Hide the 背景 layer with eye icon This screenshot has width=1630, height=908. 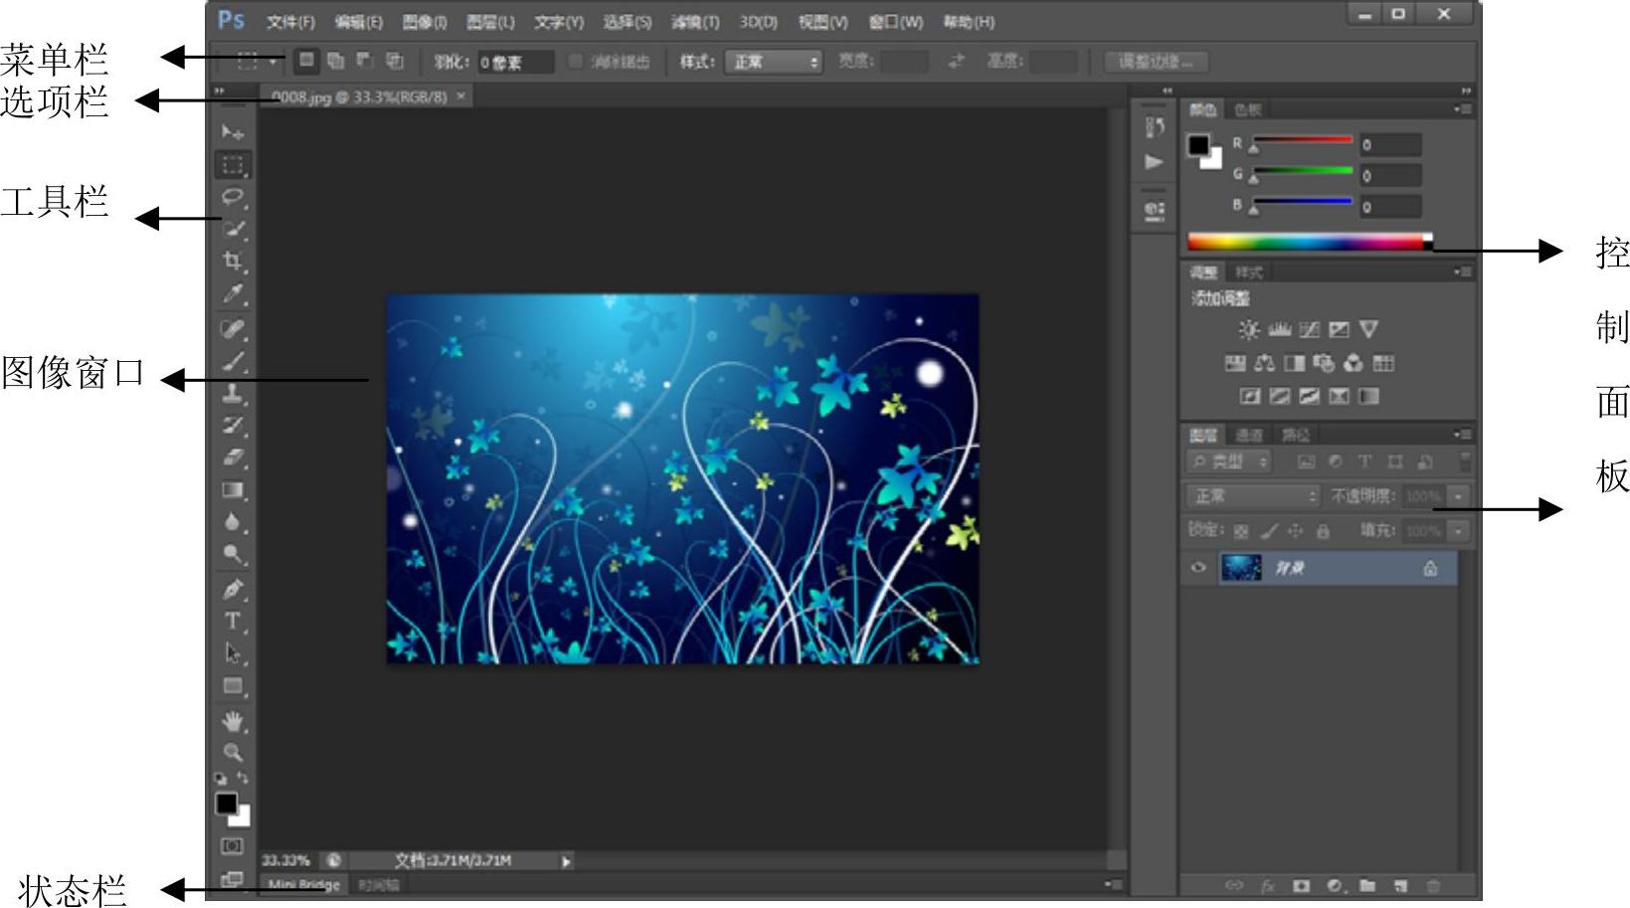click(x=1198, y=568)
